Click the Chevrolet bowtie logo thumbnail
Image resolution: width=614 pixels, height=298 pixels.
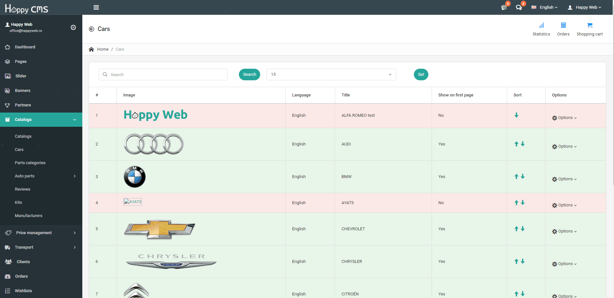click(x=159, y=229)
